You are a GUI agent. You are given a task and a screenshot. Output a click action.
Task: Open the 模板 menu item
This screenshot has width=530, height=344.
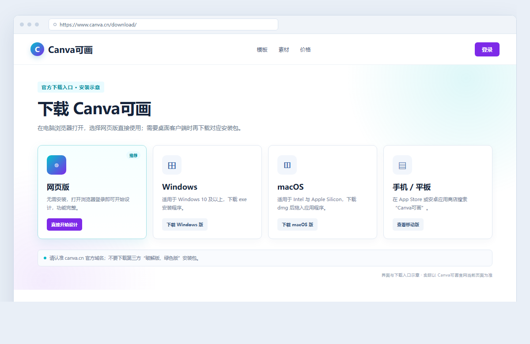coord(262,50)
